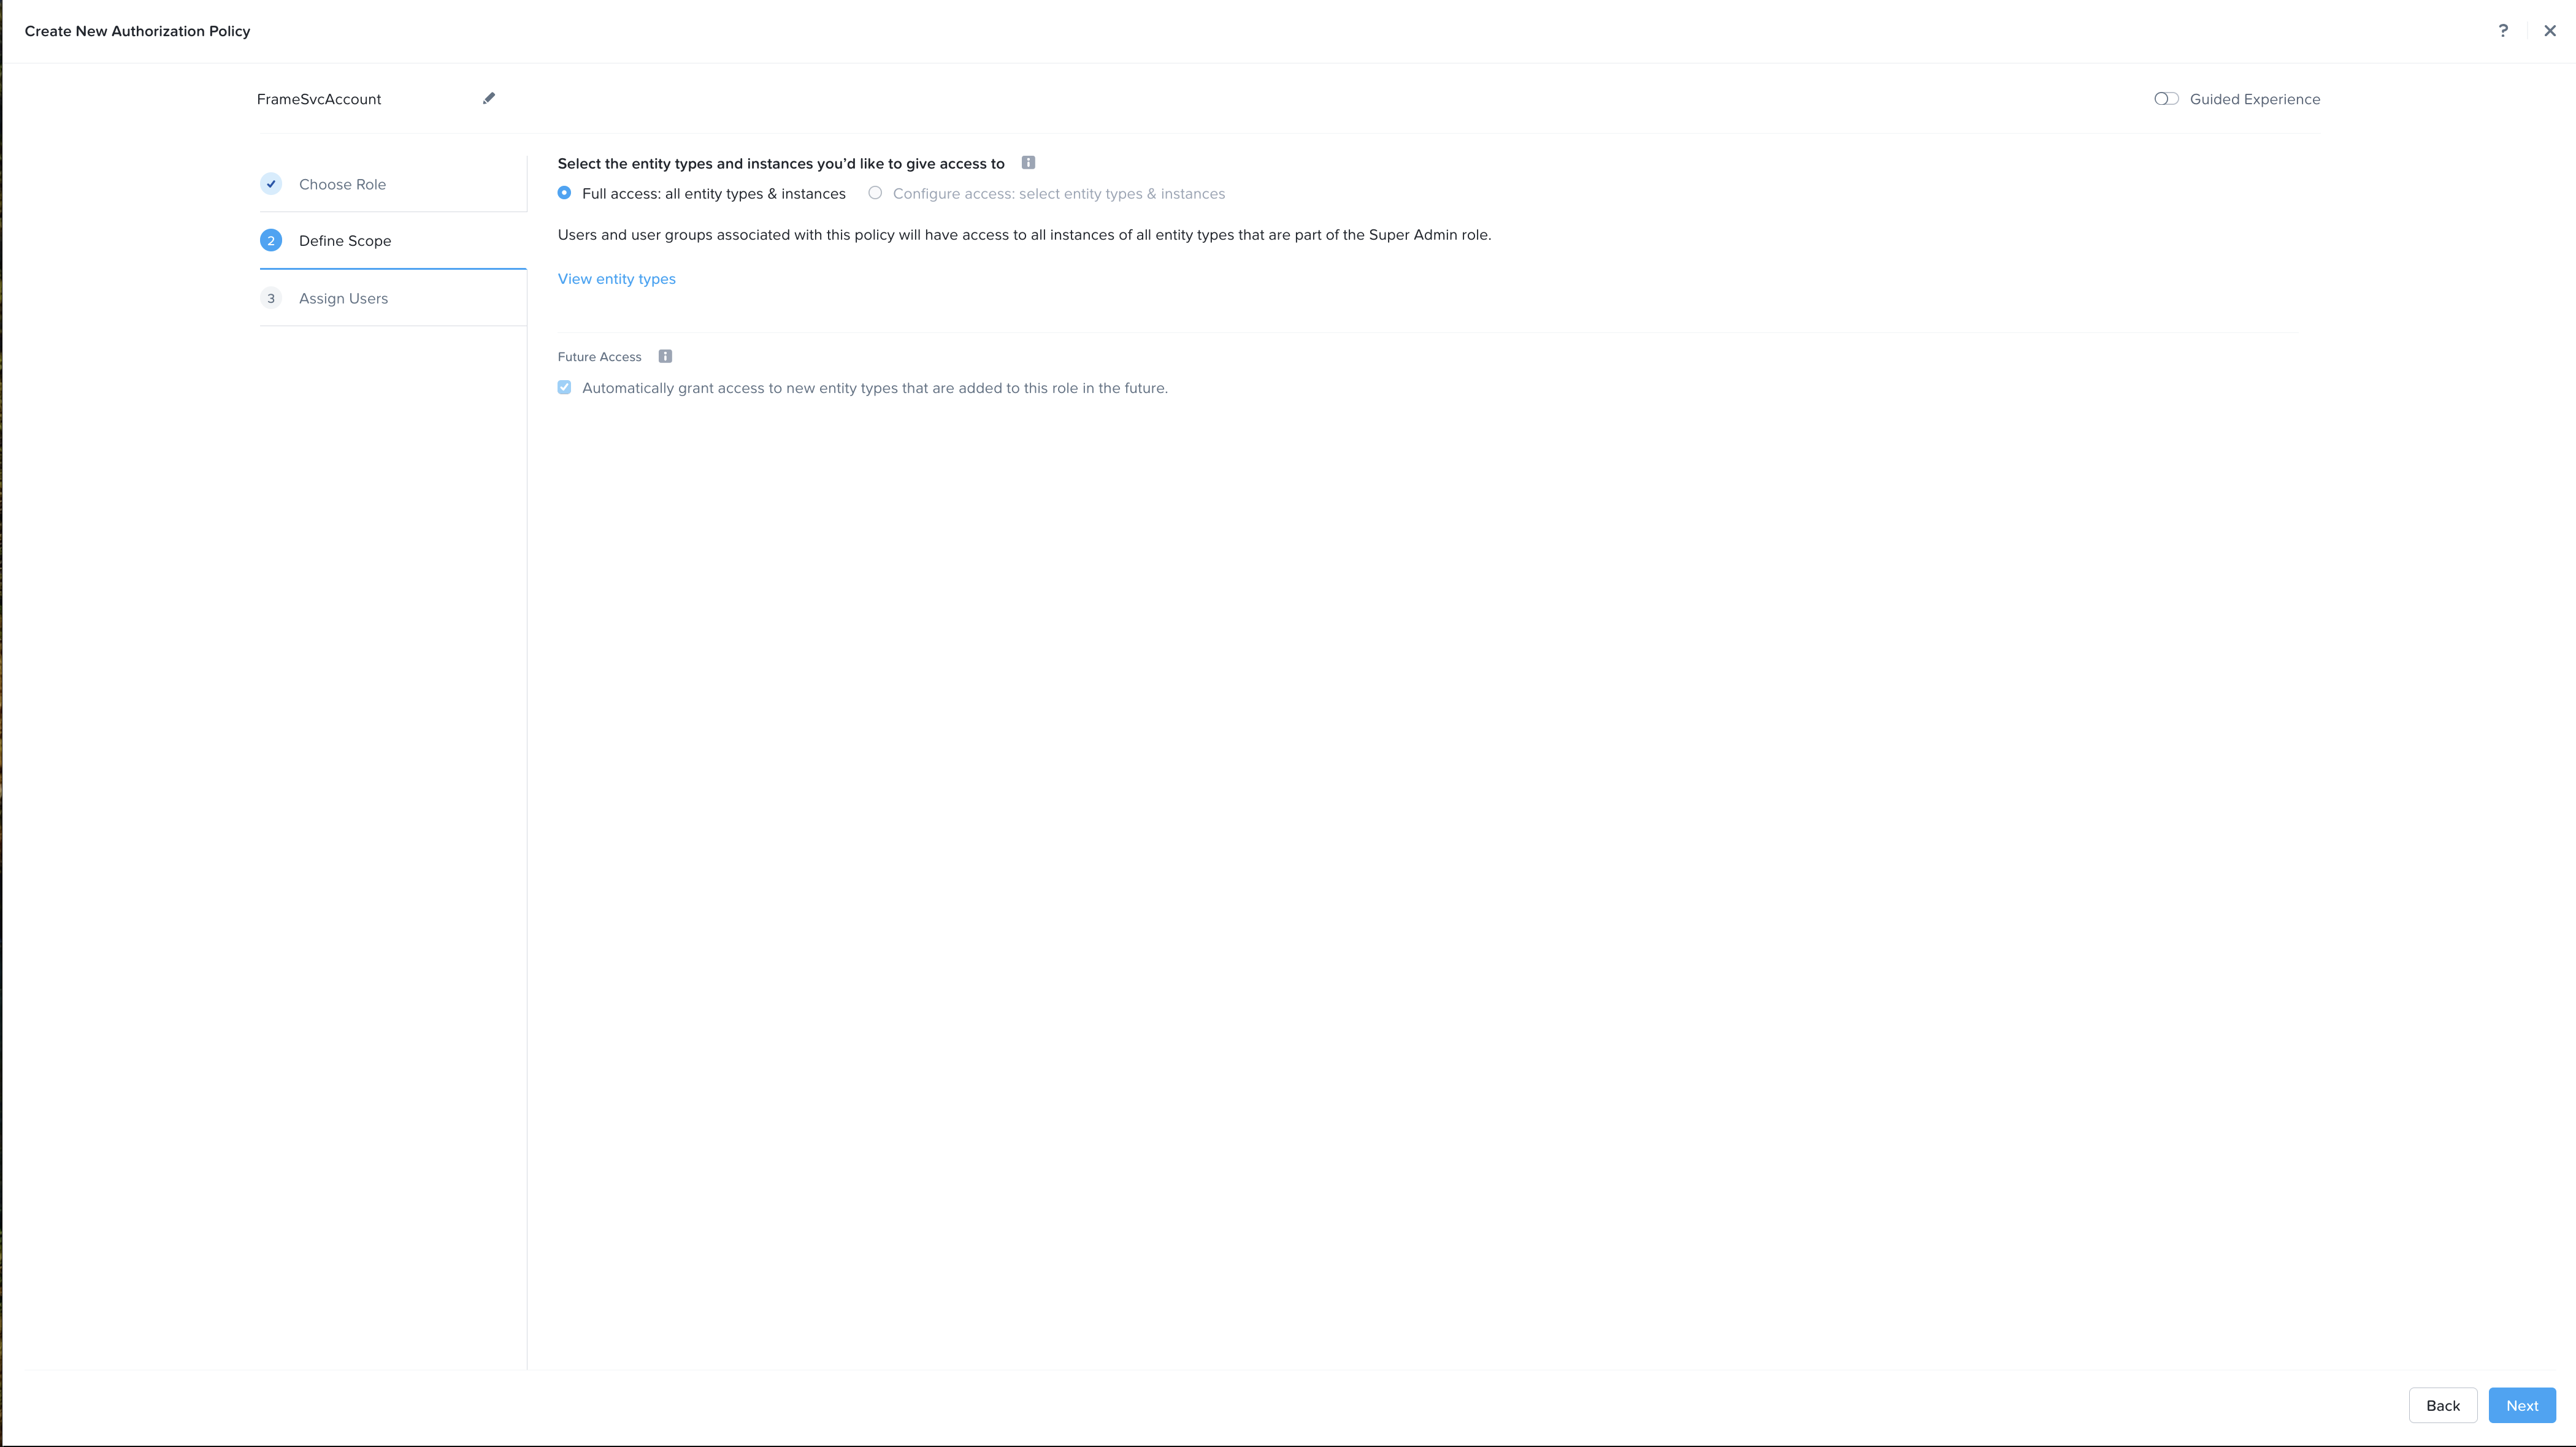Screen dimensions: 2576x1447
Task: Toggle the Guided Experience switch
Action: click(x=2166, y=97)
